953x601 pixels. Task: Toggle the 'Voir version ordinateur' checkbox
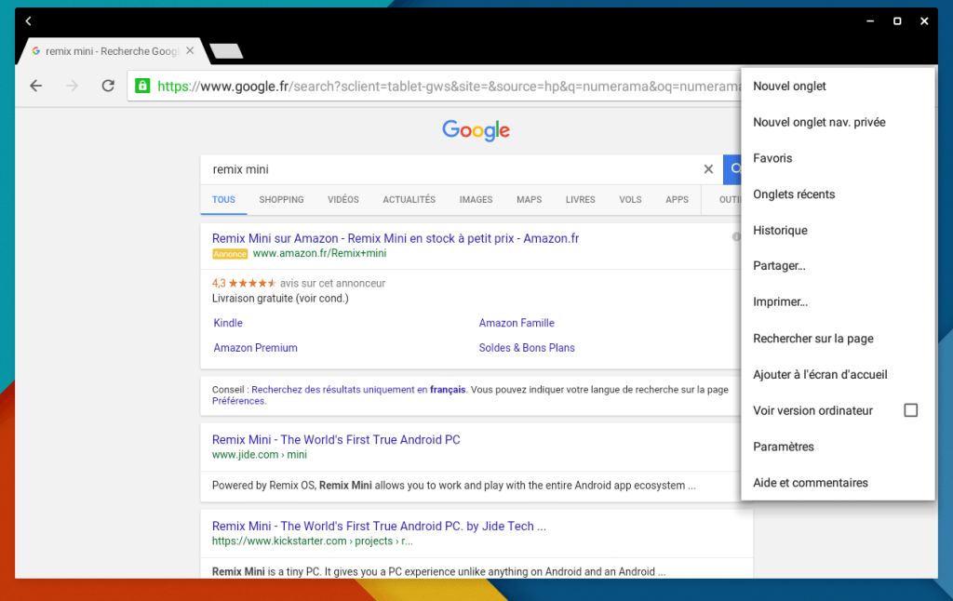point(910,410)
